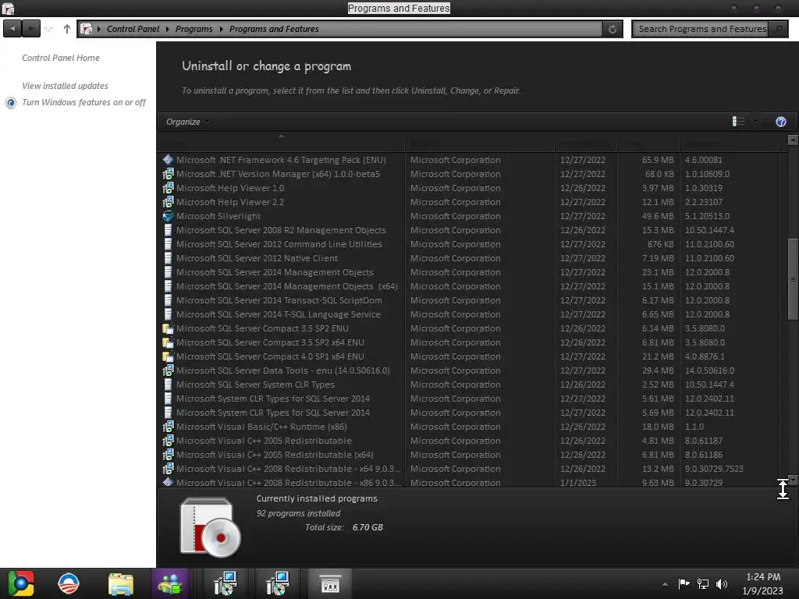799x599 pixels.
Task: Click the Visual Basic/C++ Runtime (x86) icon
Action: click(x=169, y=427)
